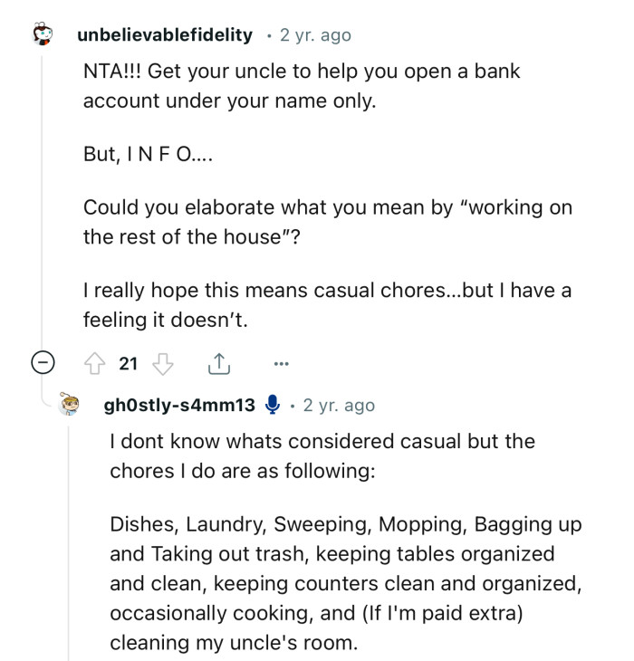The width and height of the screenshot is (634, 661).
Task: Collapse the thread with the minus circle
Action: point(42,364)
